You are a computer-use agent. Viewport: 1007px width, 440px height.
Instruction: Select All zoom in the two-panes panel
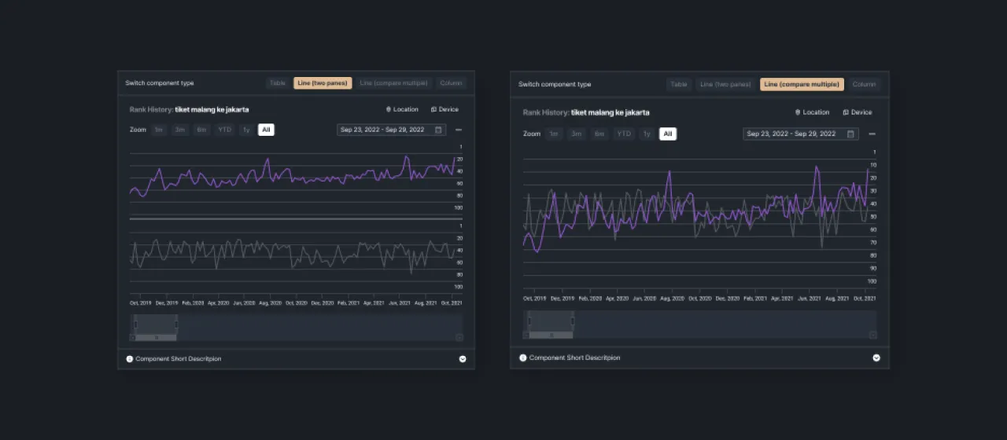click(x=266, y=130)
